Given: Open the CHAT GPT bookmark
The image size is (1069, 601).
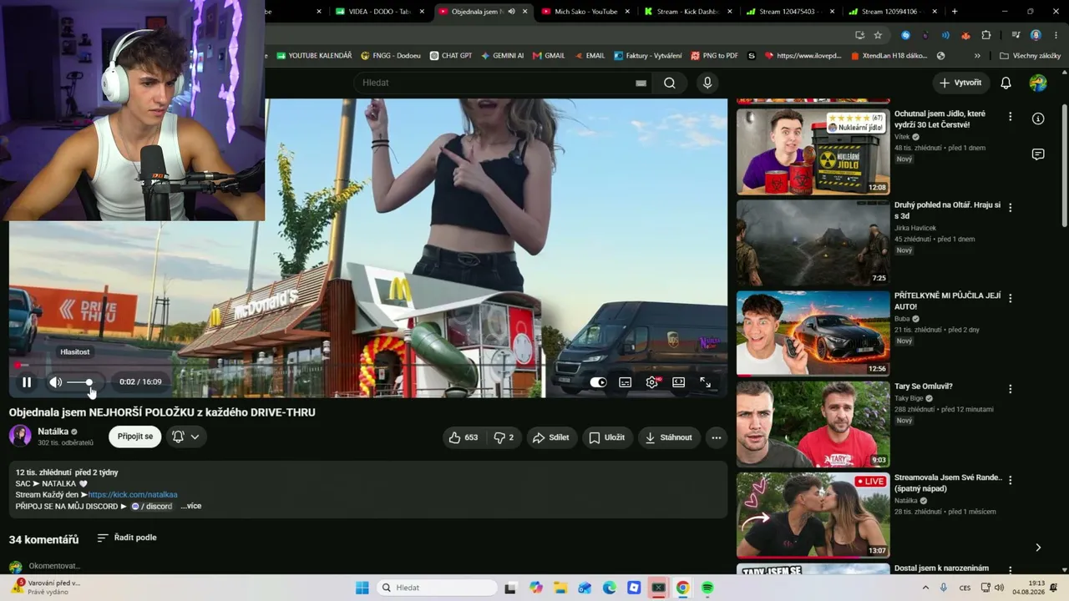Looking at the screenshot, I should tap(451, 56).
